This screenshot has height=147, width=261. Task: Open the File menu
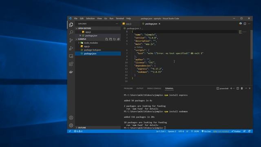[76, 18]
